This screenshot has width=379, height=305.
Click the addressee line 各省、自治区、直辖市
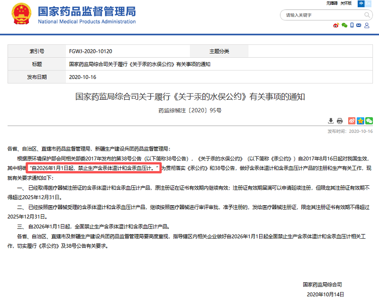[89, 148]
